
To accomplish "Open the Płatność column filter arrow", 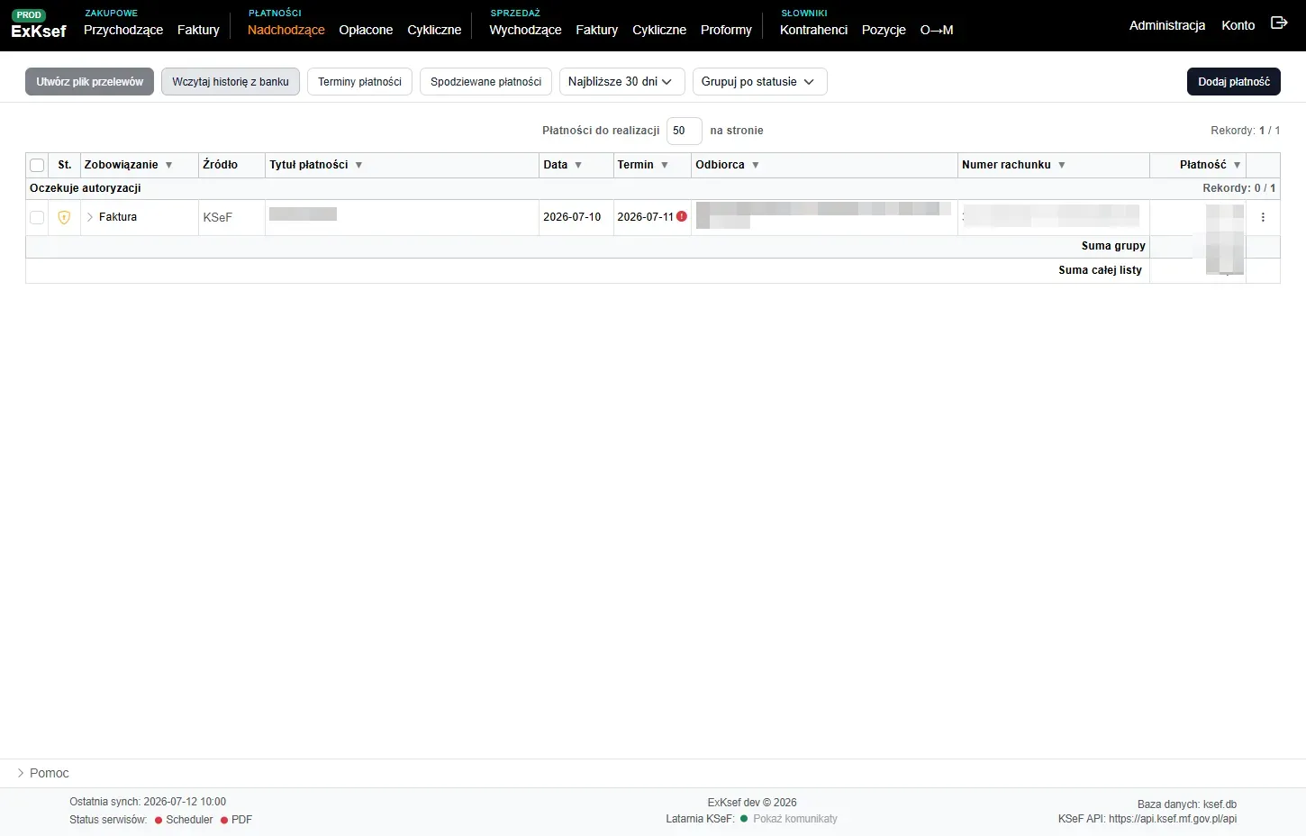I will coord(1237,165).
